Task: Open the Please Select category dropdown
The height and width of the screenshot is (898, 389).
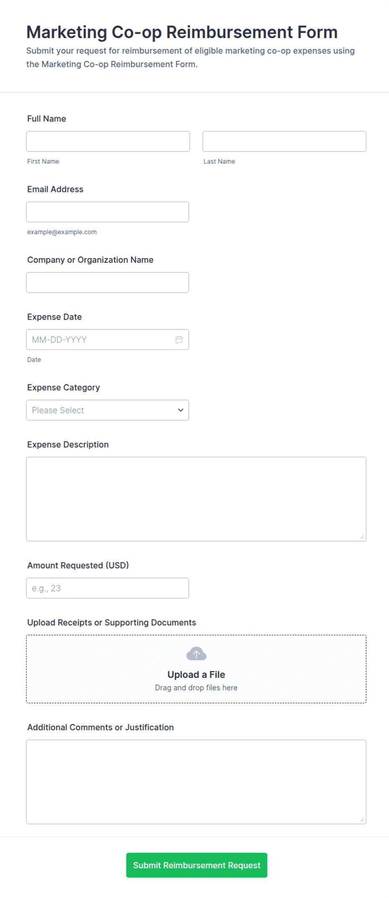Action: click(x=107, y=410)
